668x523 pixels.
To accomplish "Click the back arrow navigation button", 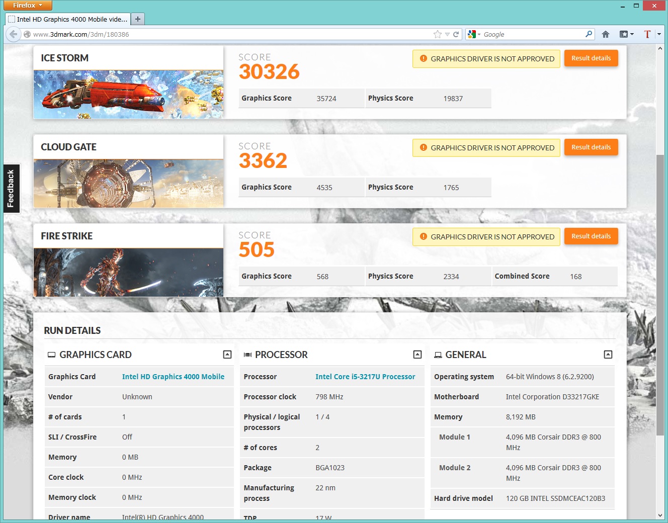I will (x=14, y=34).
